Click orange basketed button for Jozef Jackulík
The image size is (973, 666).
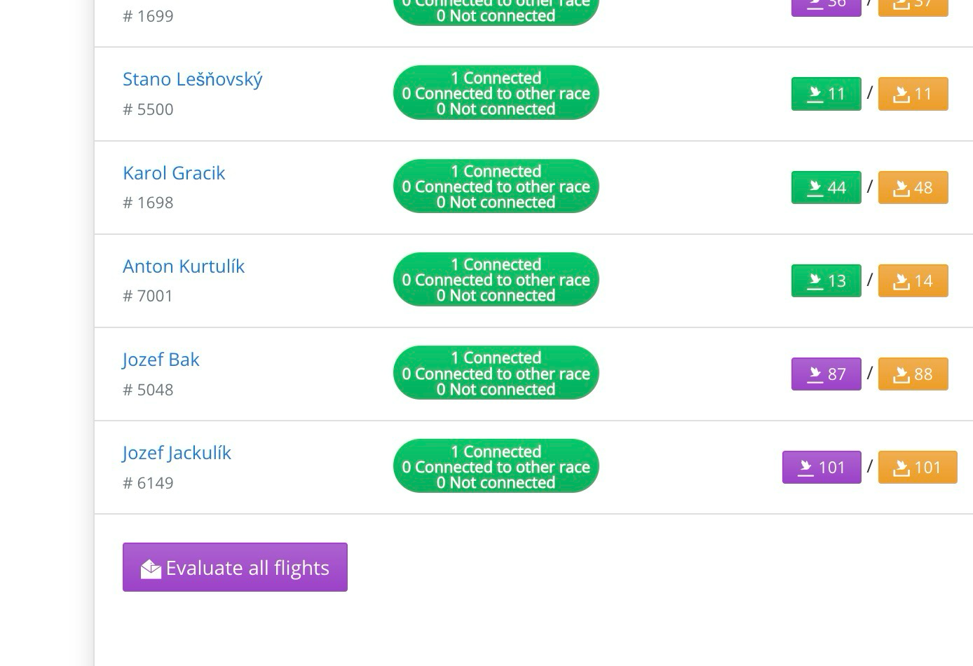click(917, 467)
